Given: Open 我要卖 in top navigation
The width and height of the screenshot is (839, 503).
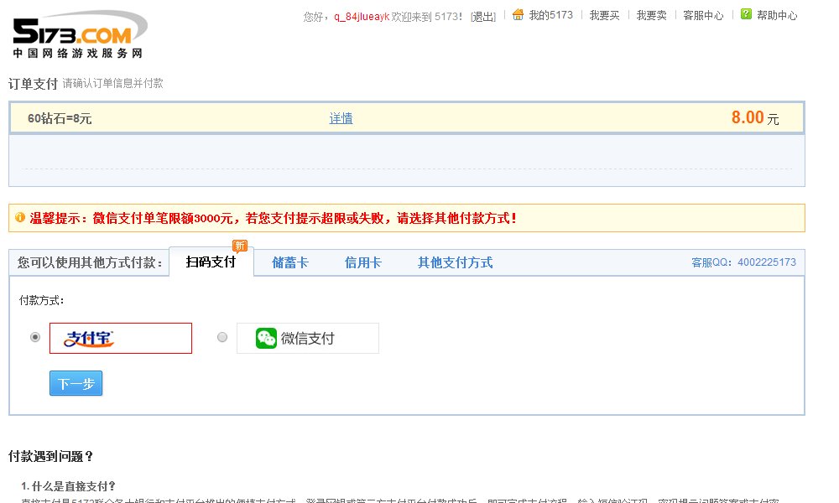Looking at the screenshot, I should 651,16.
